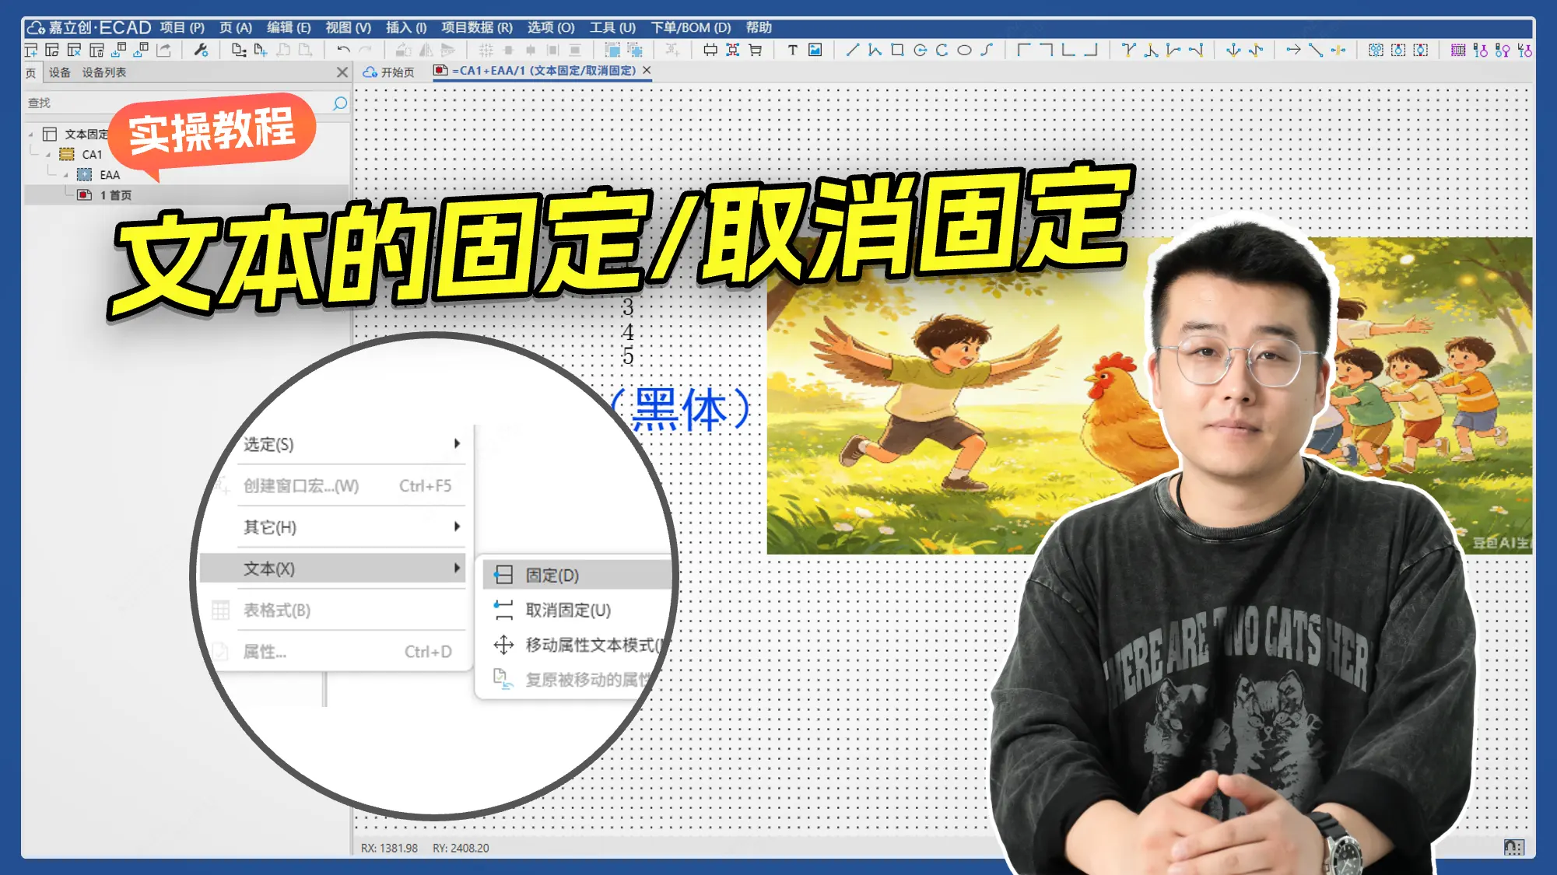Select the Polyline drawing tool

tap(875, 51)
